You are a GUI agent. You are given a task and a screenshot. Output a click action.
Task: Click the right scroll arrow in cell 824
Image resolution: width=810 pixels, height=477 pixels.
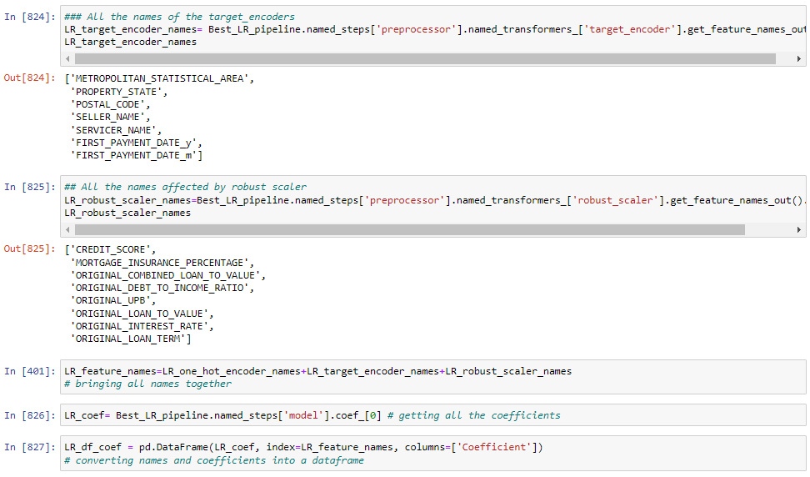pyautogui.click(x=798, y=59)
